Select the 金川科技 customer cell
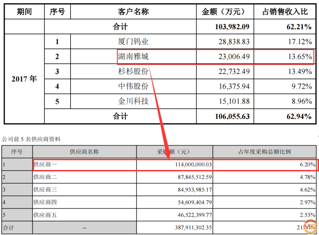Image resolution: width=319 pixels, height=235 pixels. 133,101
